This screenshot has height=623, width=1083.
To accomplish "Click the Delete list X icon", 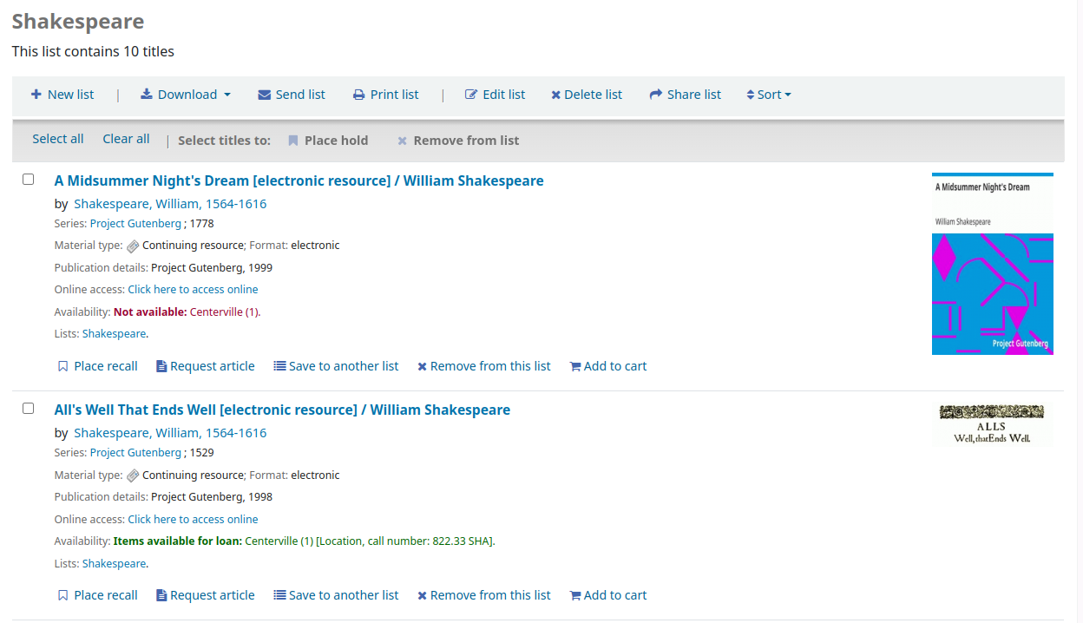I will click(555, 95).
